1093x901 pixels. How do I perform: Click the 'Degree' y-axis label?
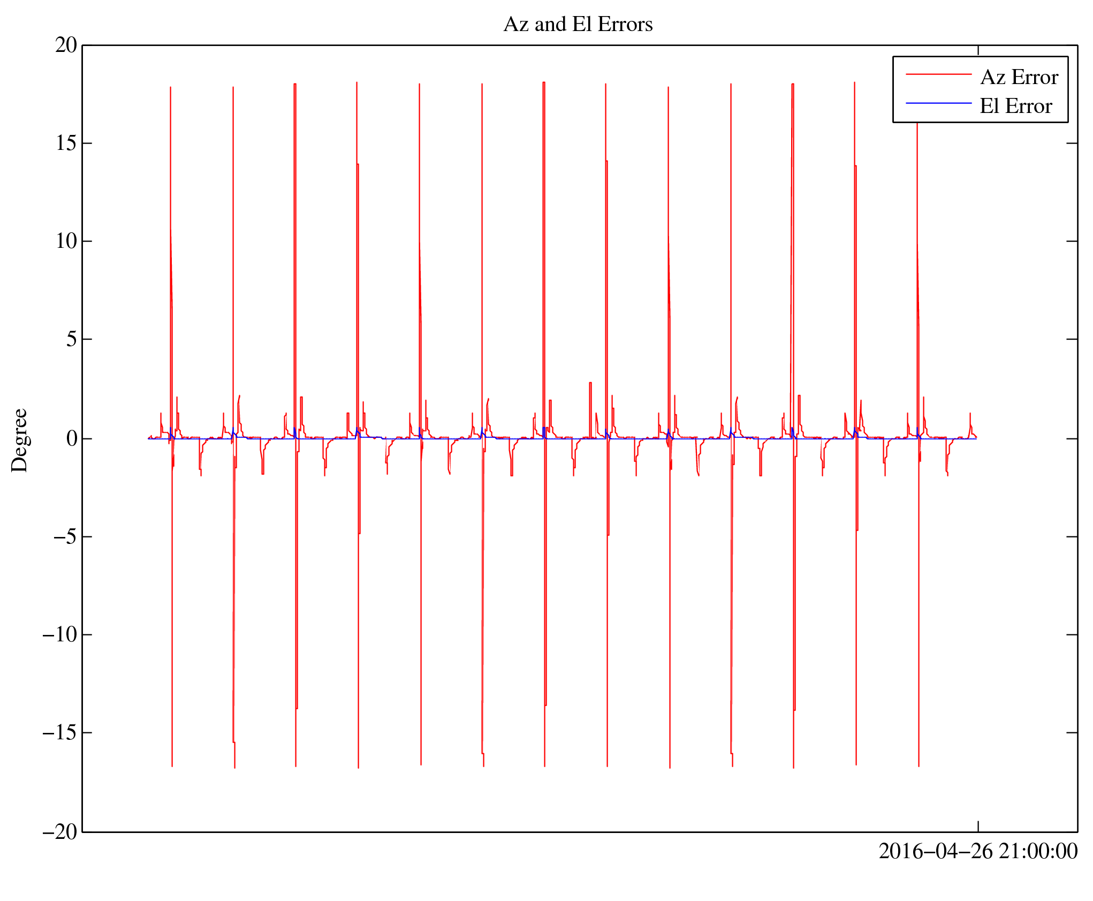(19, 440)
